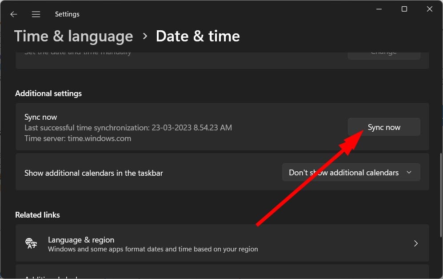Click the Windows and some apps format description

[153, 249]
